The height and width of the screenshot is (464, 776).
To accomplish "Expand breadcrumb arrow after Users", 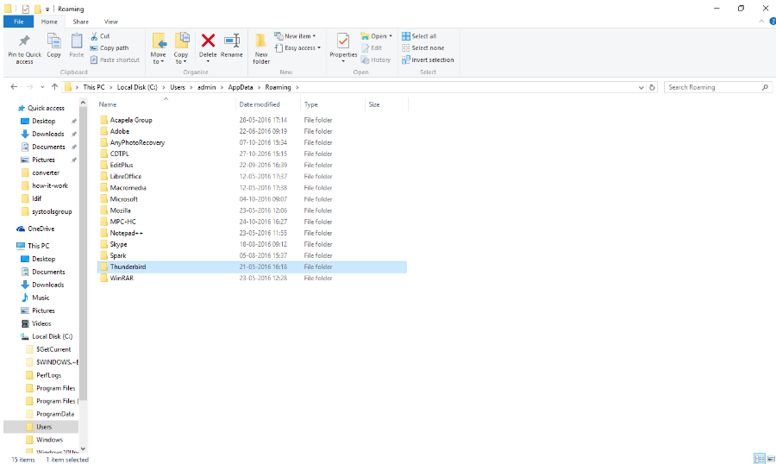I will (x=191, y=87).
